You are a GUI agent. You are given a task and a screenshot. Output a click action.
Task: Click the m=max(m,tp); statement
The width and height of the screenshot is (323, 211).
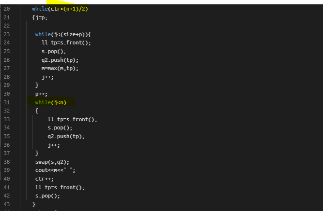click(x=60, y=68)
